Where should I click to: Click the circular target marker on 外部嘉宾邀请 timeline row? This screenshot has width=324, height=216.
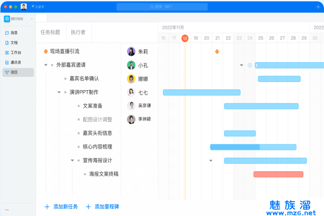coord(250,65)
